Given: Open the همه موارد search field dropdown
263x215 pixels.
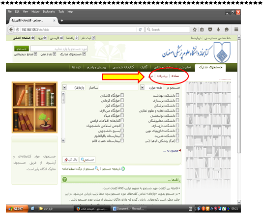Looking at the screenshot, I should [x=142, y=87].
